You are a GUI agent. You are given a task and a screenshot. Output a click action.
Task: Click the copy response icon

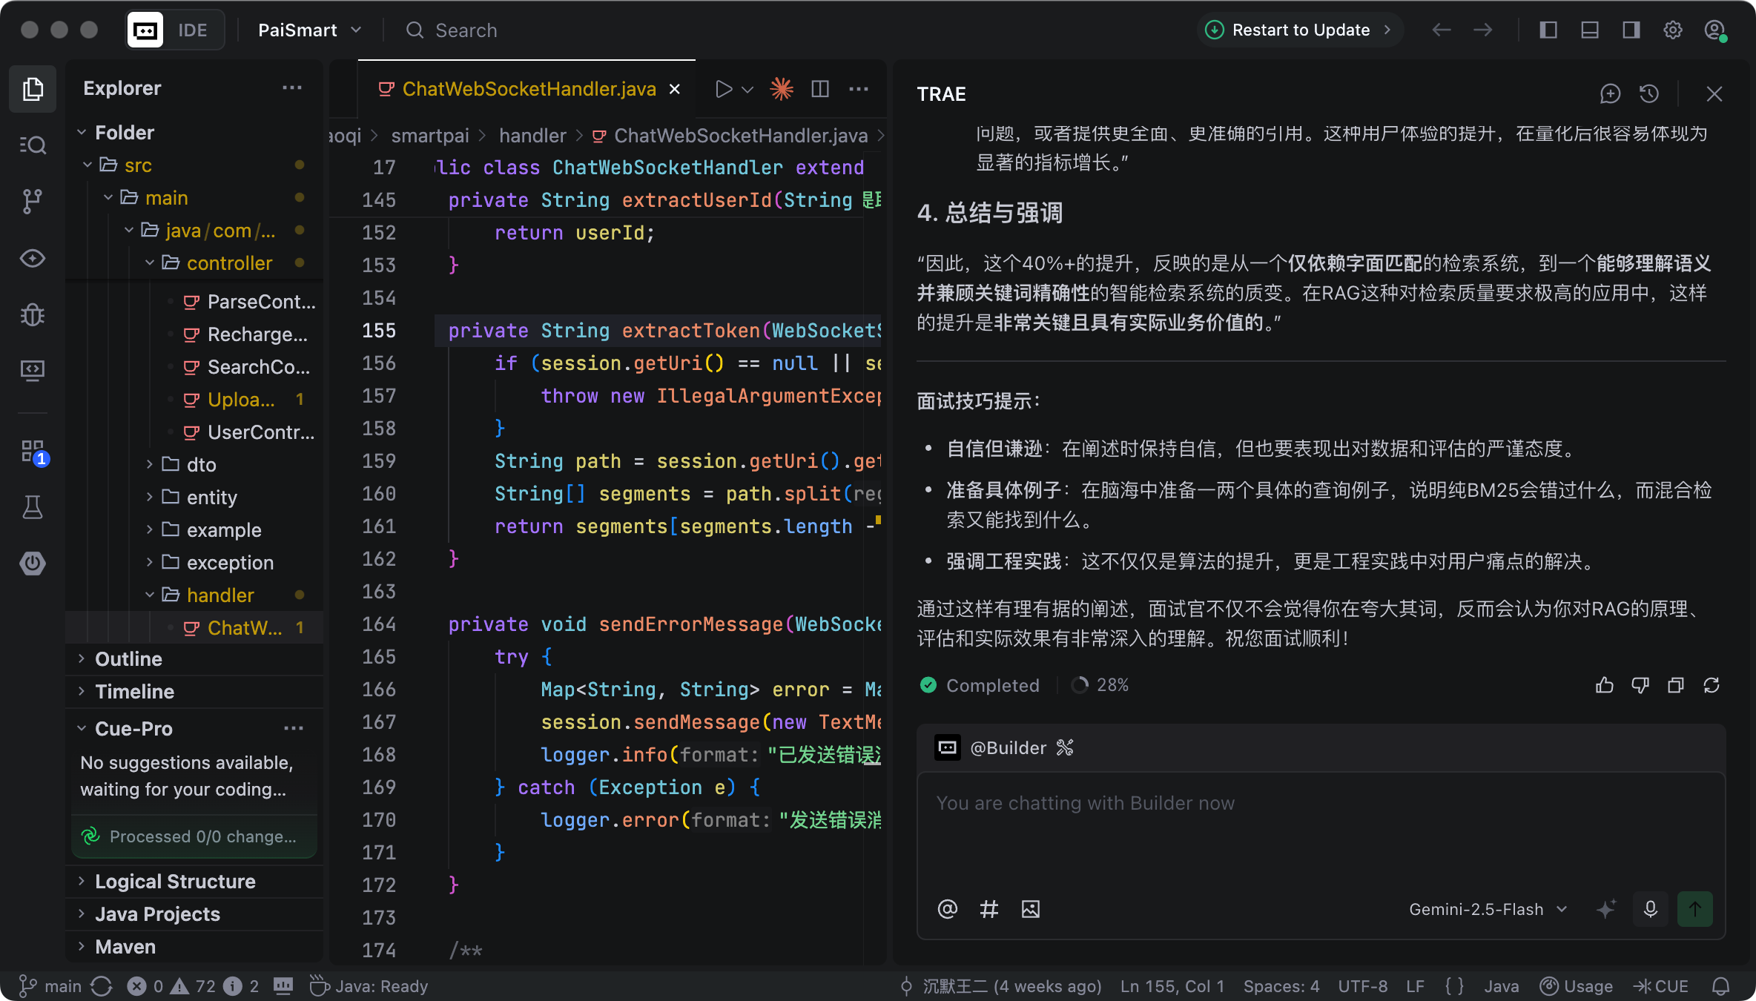(x=1675, y=685)
